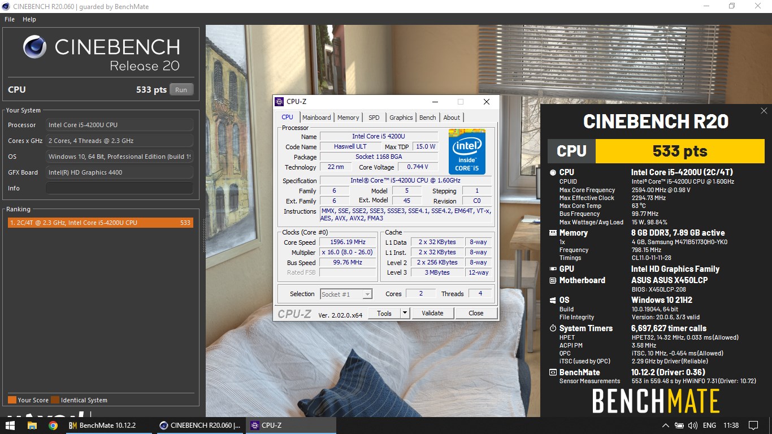The image size is (772, 434).
Task: Switch to the Mainboard tab in CPU-Z
Action: point(316,118)
